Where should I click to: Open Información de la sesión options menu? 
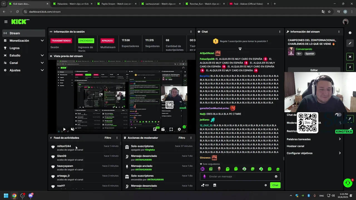tap(191, 32)
